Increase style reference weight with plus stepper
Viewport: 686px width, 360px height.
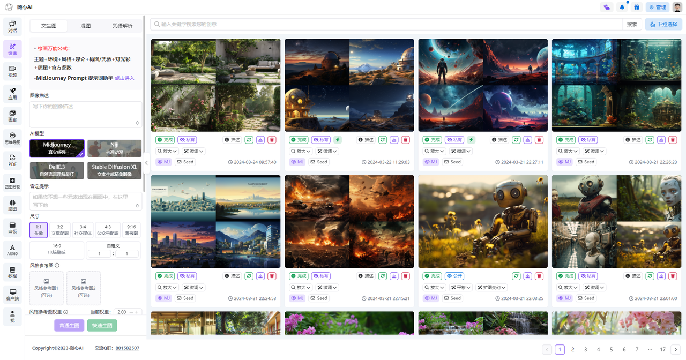[137, 312]
